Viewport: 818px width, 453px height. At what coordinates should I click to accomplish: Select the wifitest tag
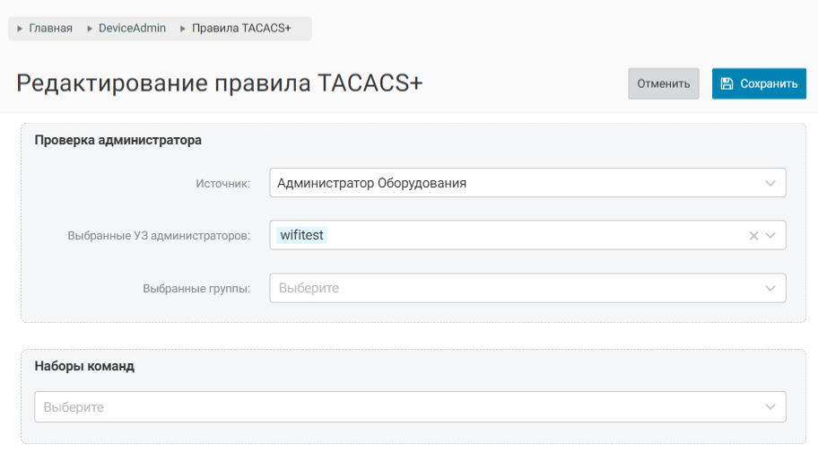(x=301, y=235)
